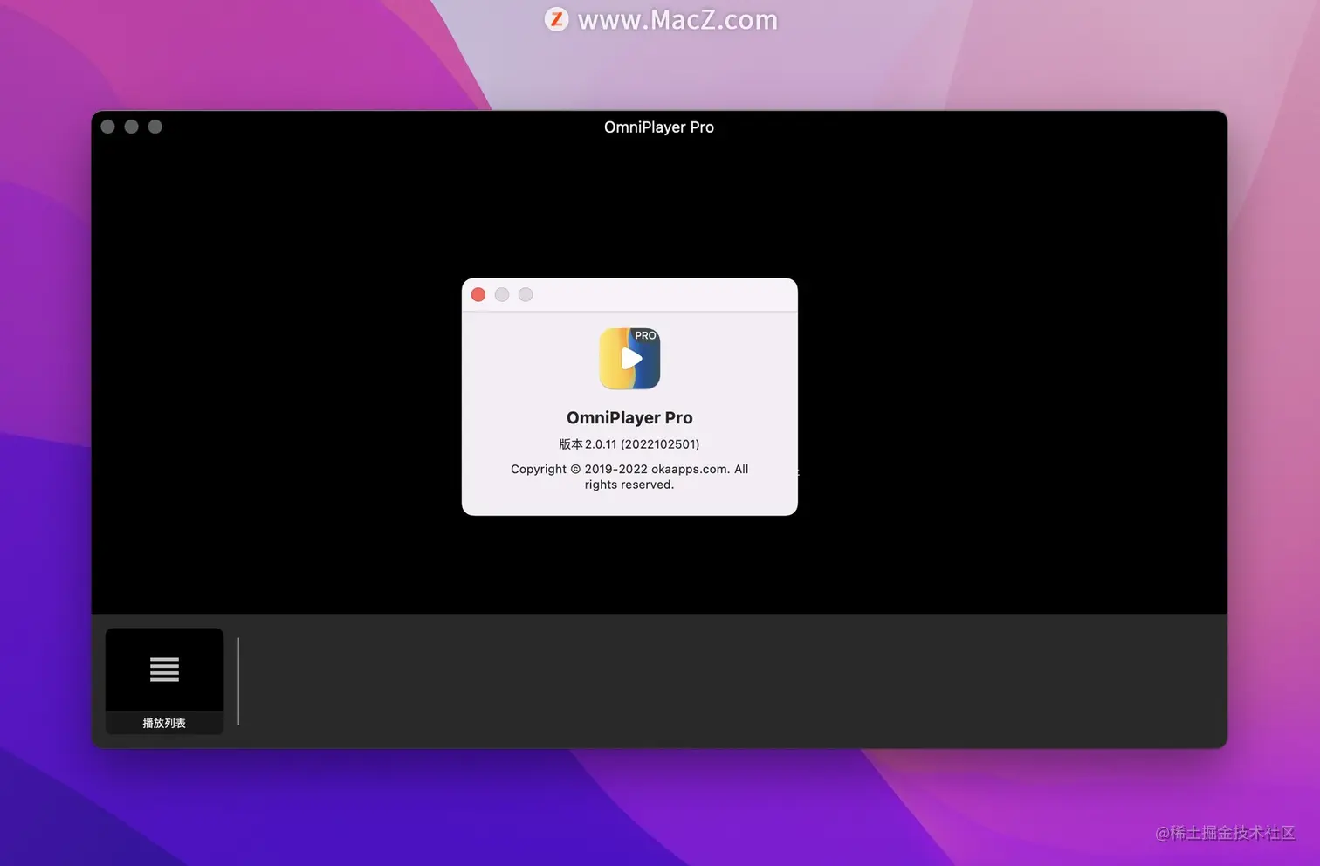Viewport: 1320px width, 866px height.
Task: Open the 播放列表 playlist thumbnail
Action: tap(164, 681)
